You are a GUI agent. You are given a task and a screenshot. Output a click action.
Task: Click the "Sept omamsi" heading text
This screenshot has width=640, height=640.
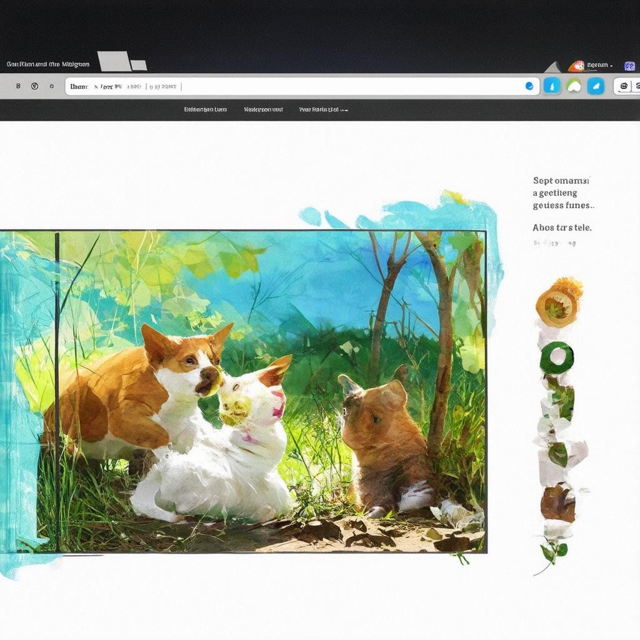click(x=561, y=181)
